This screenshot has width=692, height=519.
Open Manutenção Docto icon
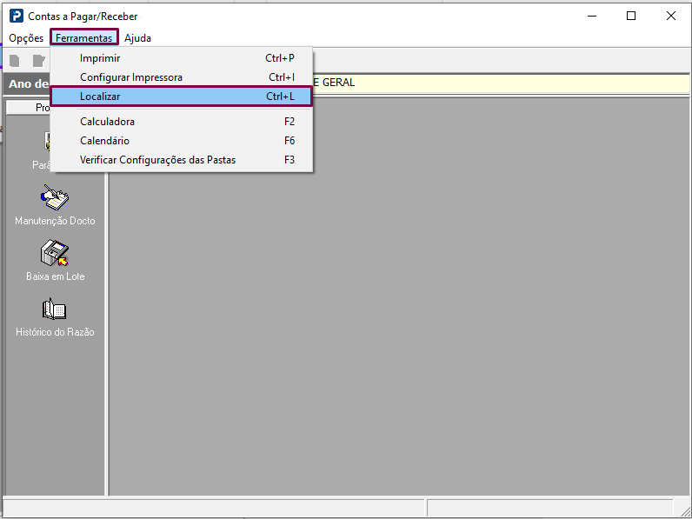click(x=55, y=197)
